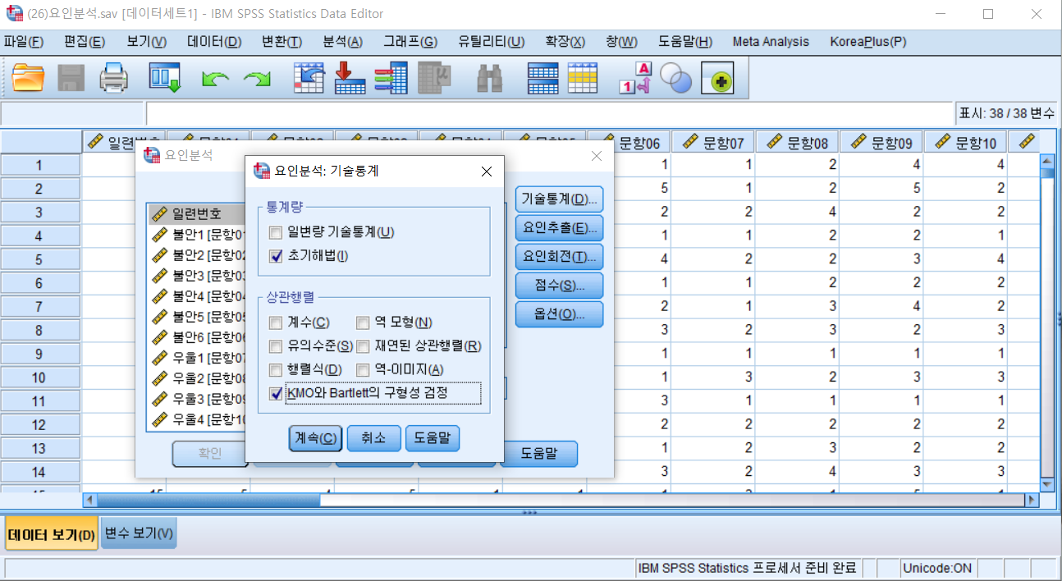
Task: Open the 변환 menu
Action: click(x=282, y=42)
